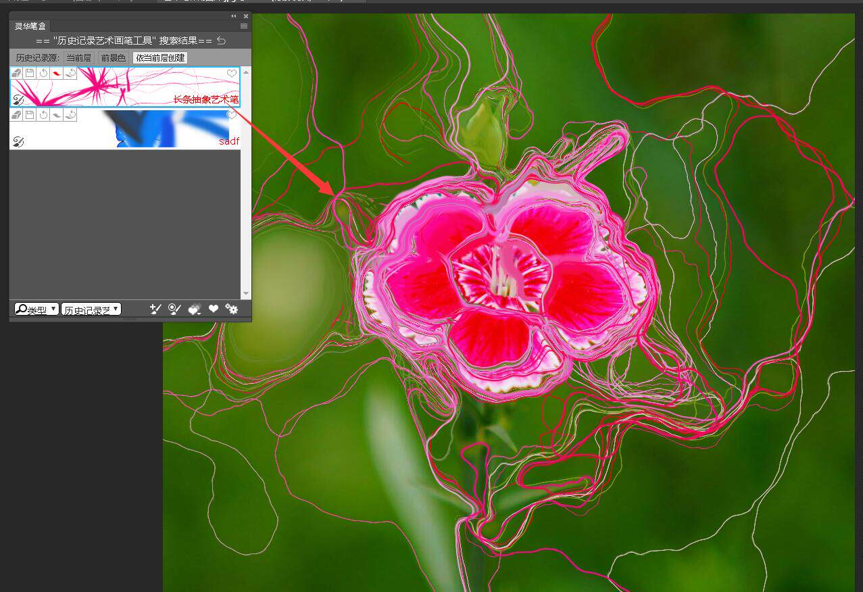Click the save icon on sadf preset

click(30, 115)
